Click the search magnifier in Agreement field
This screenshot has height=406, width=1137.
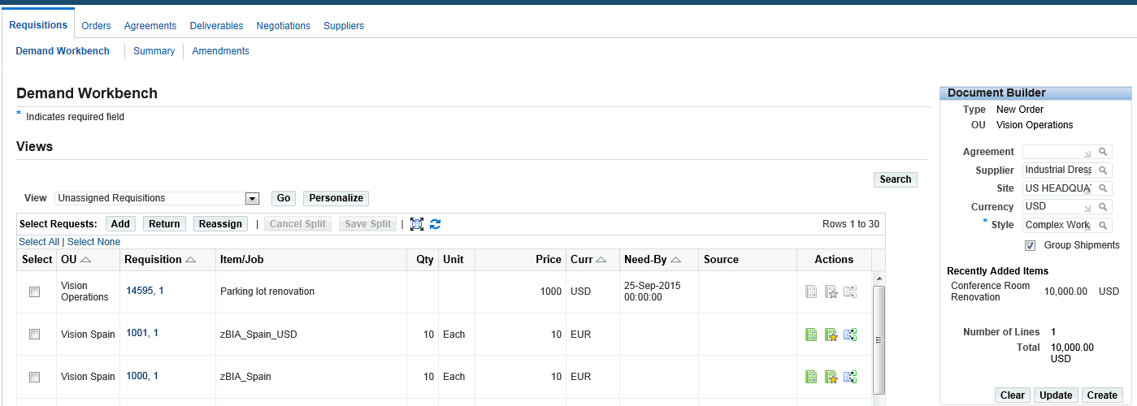1103,152
